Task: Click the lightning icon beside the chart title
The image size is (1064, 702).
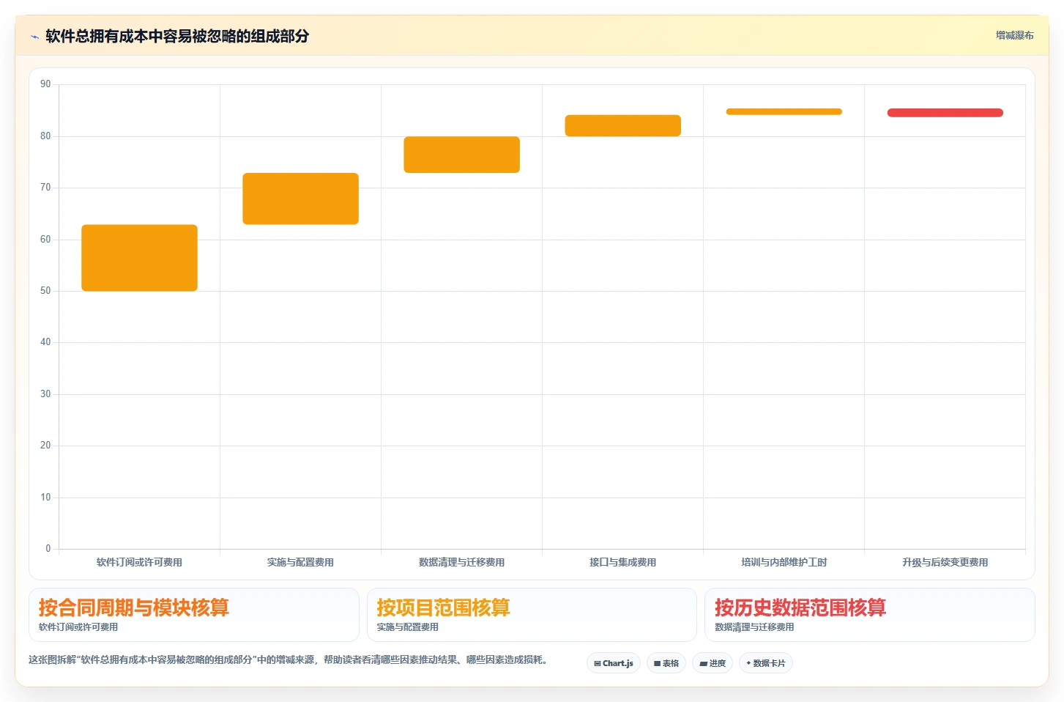Action: (34, 37)
